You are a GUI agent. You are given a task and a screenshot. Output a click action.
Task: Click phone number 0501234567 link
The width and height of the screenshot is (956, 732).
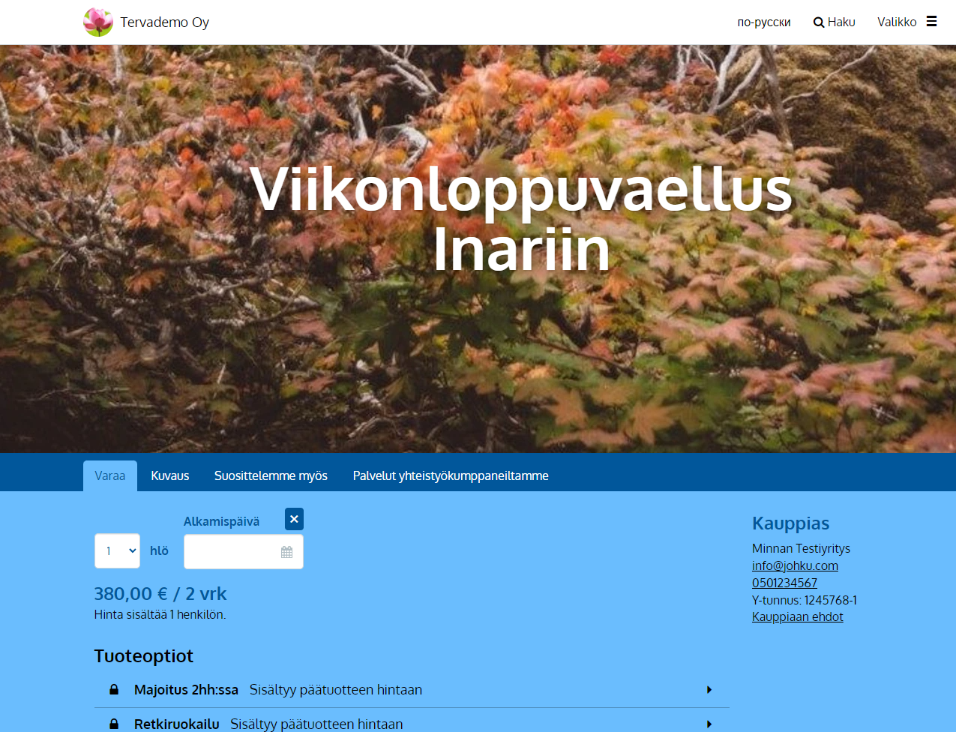pyautogui.click(x=784, y=583)
